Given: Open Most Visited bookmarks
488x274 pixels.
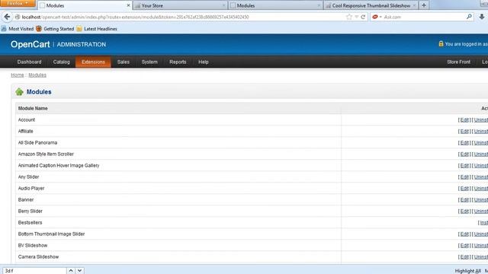Looking at the screenshot, I should (x=18, y=29).
